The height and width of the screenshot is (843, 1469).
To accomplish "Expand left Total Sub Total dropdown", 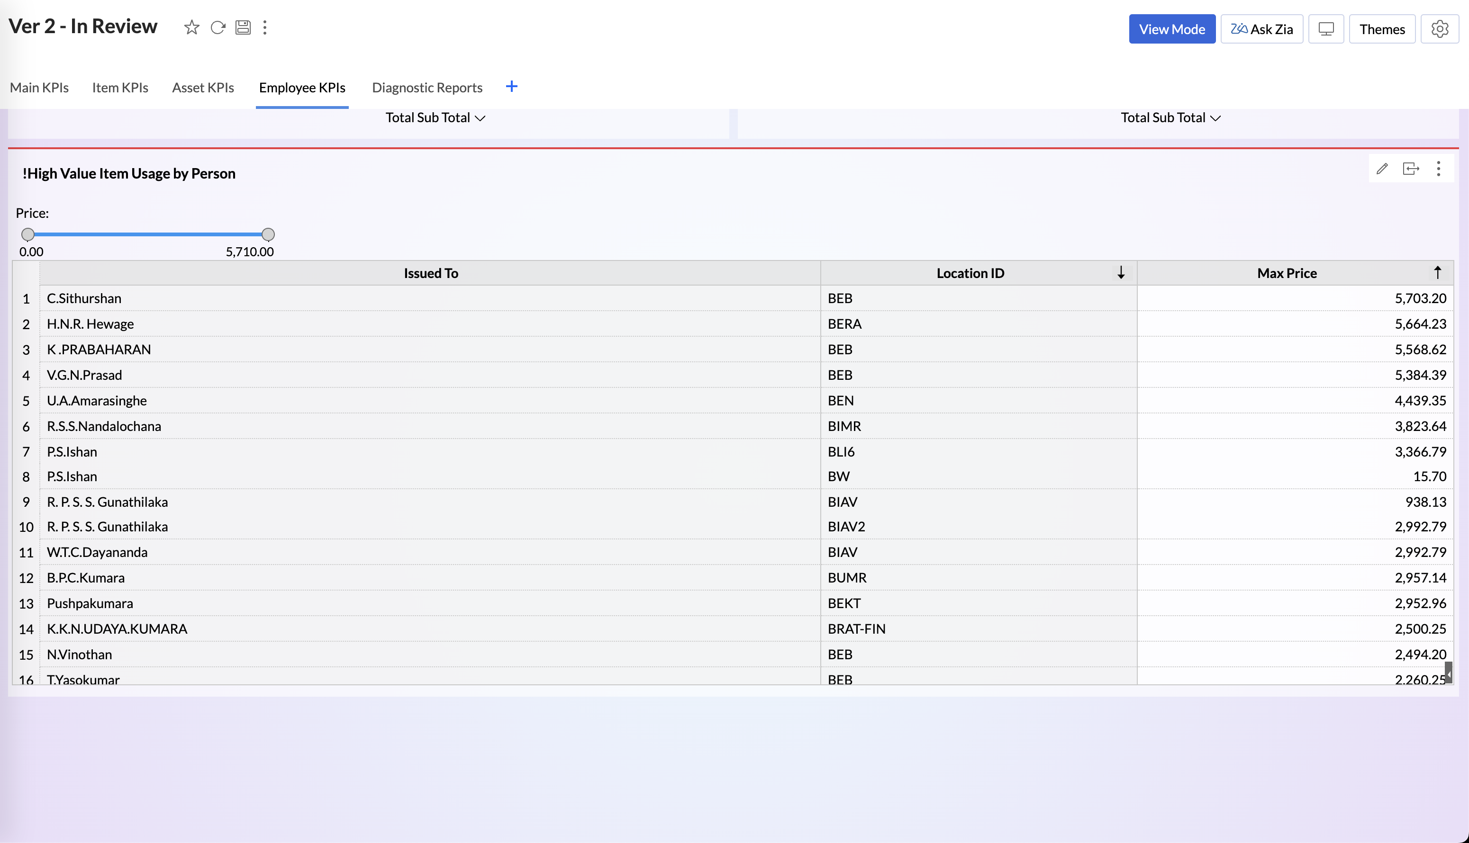I will 435,118.
